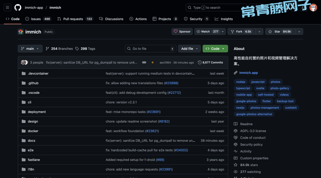Screen dimensions: 321x178
Task: Click the Readme book icon
Action: point(236,124)
